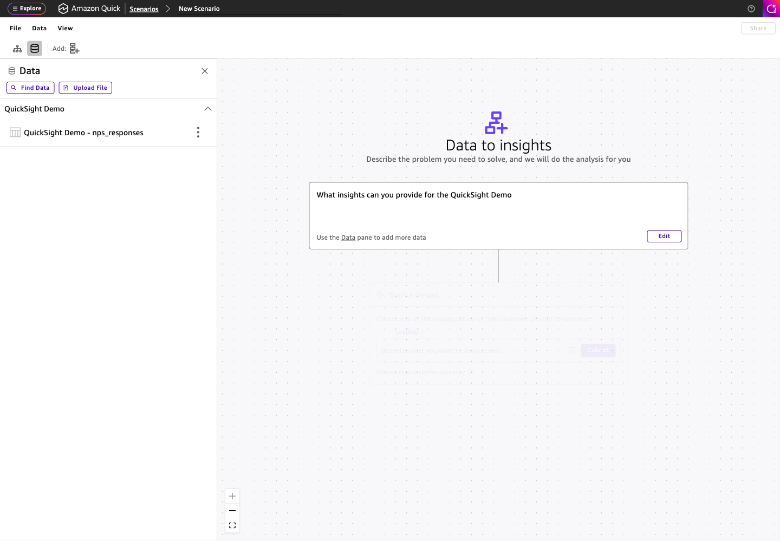Click the Data to insights heading

(x=498, y=145)
